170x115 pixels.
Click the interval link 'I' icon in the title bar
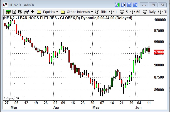click(123, 5)
